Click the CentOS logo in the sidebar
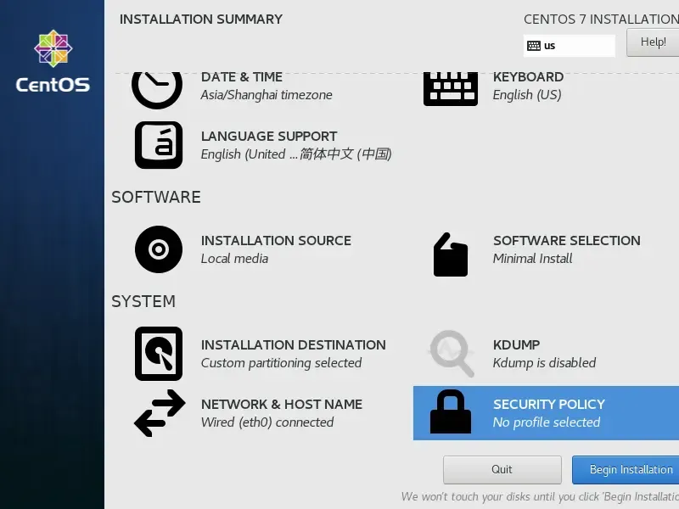Image resolution: width=679 pixels, height=509 pixels. (x=53, y=61)
